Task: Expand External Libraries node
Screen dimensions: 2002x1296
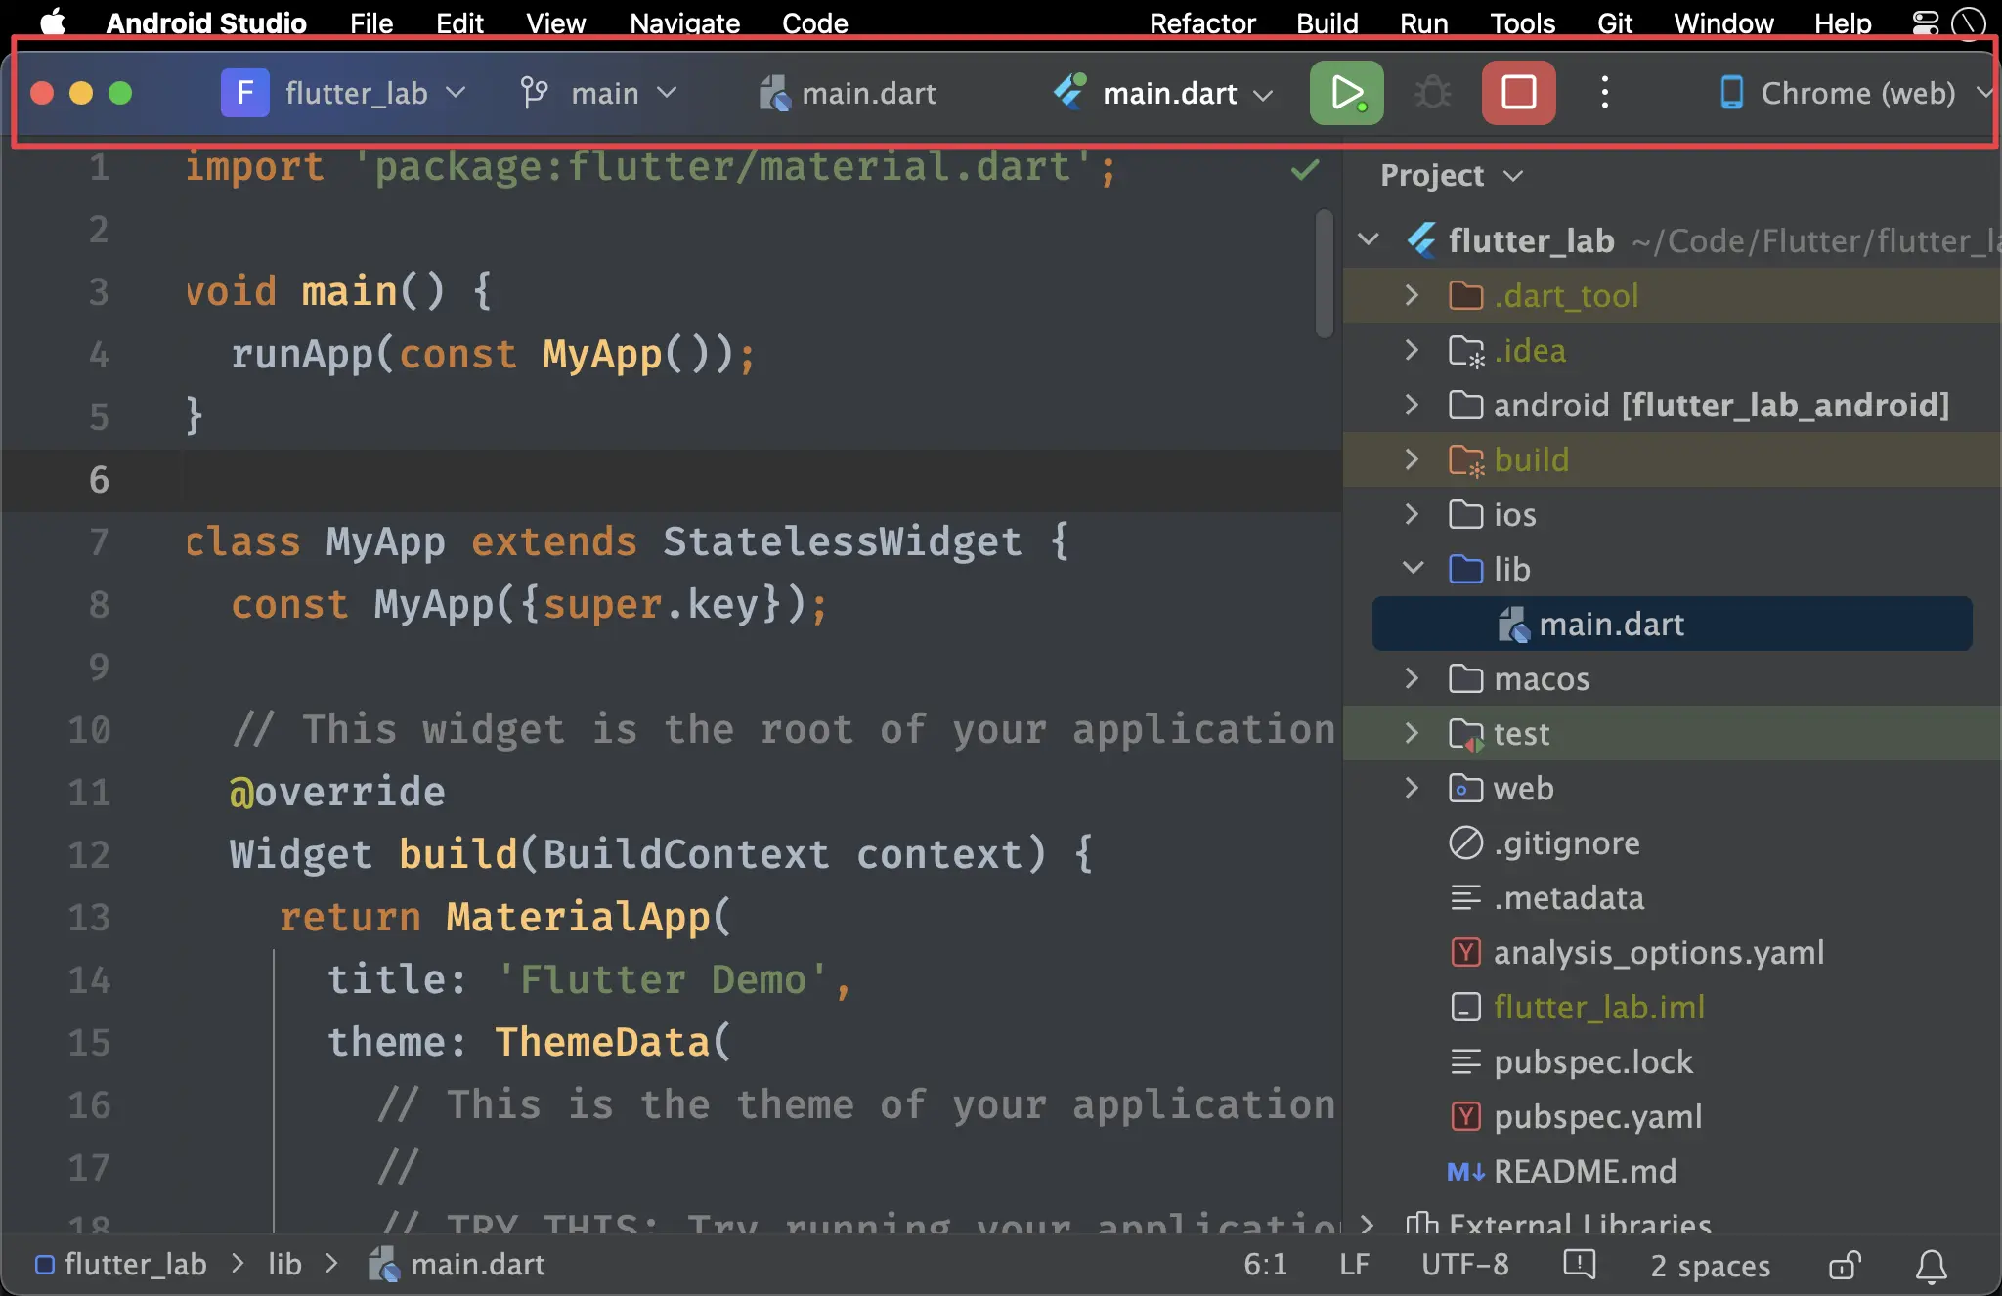Action: pyautogui.click(x=1368, y=1225)
